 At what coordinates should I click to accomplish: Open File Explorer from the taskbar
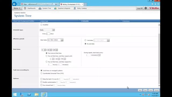37,95
